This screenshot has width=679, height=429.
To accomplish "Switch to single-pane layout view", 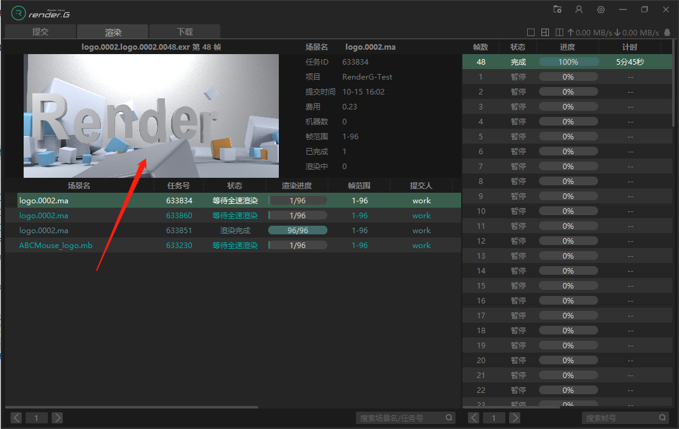I will click(531, 32).
